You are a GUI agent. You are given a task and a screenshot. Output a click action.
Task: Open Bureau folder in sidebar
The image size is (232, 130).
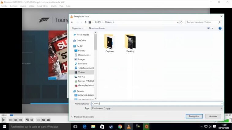point(80,51)
